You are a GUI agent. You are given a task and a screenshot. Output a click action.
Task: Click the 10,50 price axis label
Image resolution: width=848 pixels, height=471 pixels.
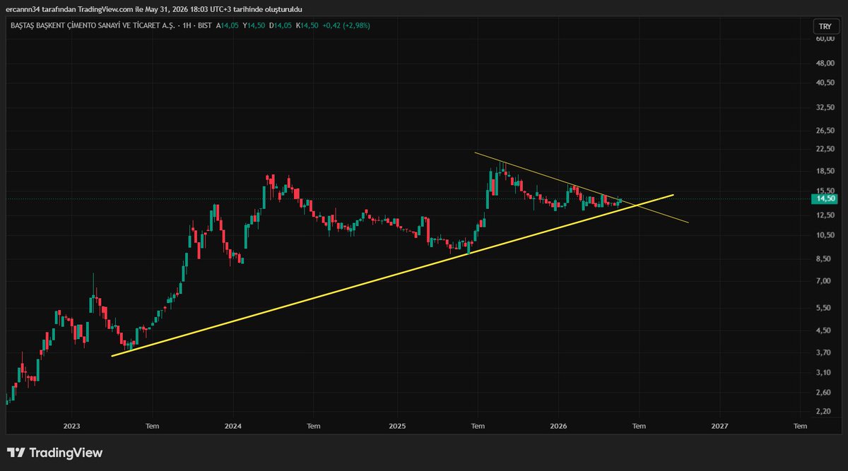click(825, 235)
